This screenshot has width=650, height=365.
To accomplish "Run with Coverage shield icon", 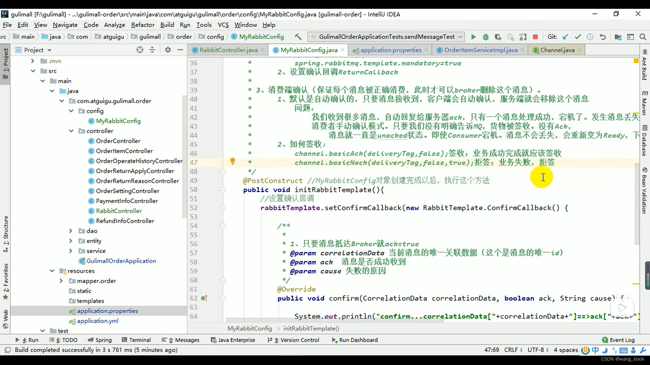I will [x=498, y=37].
